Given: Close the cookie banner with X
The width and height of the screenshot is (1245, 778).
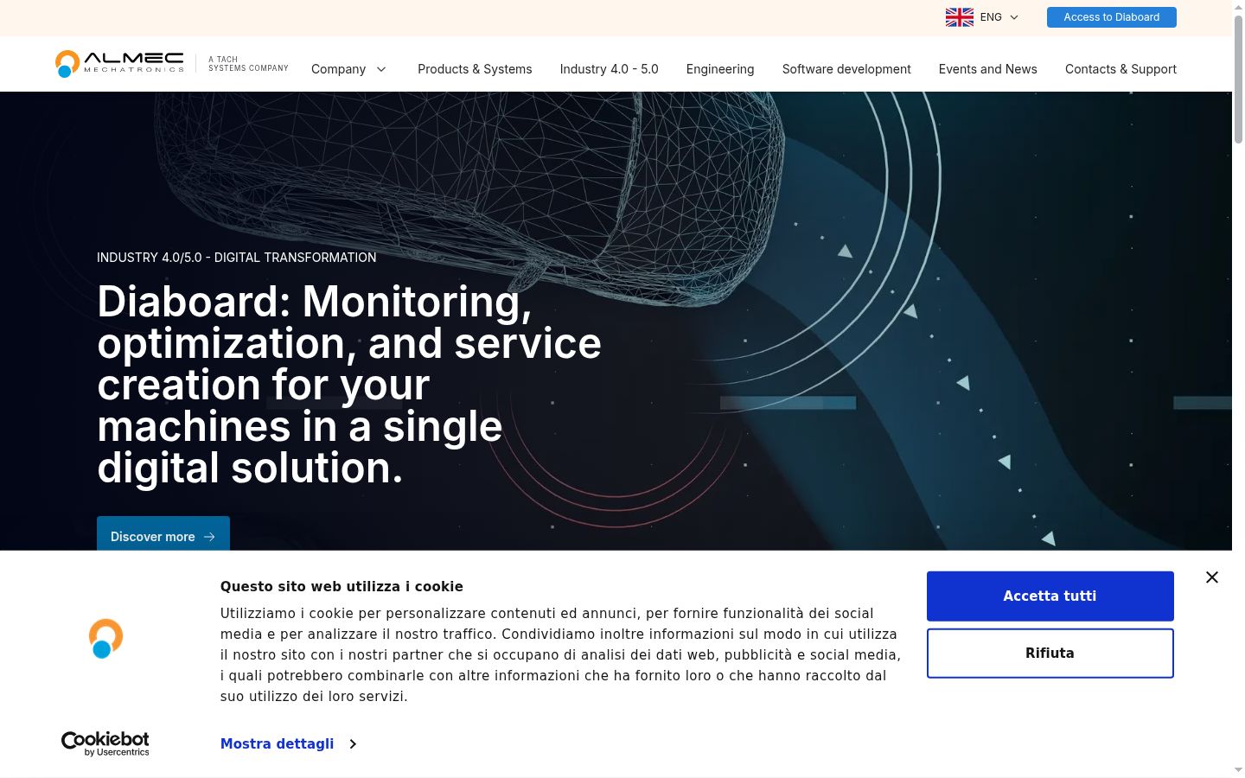Looking at the screenshot, I should 1211,577.
